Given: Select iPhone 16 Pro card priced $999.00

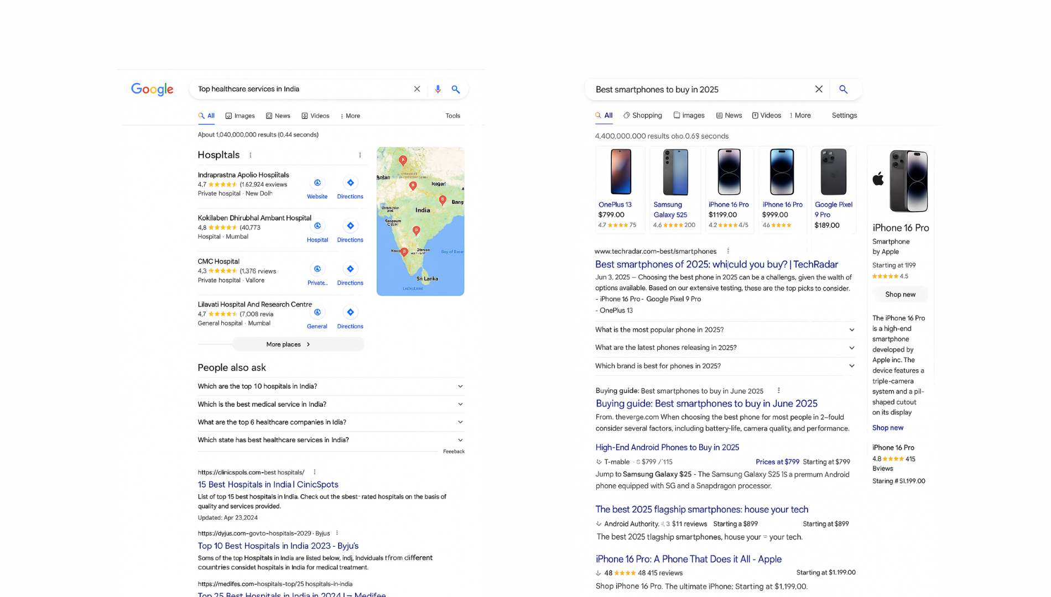Looking at the screenshot, I should point(782,190).
